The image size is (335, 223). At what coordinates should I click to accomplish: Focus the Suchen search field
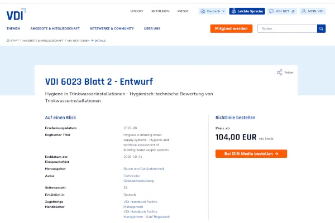pyautogui.click(x=287, y=28)
